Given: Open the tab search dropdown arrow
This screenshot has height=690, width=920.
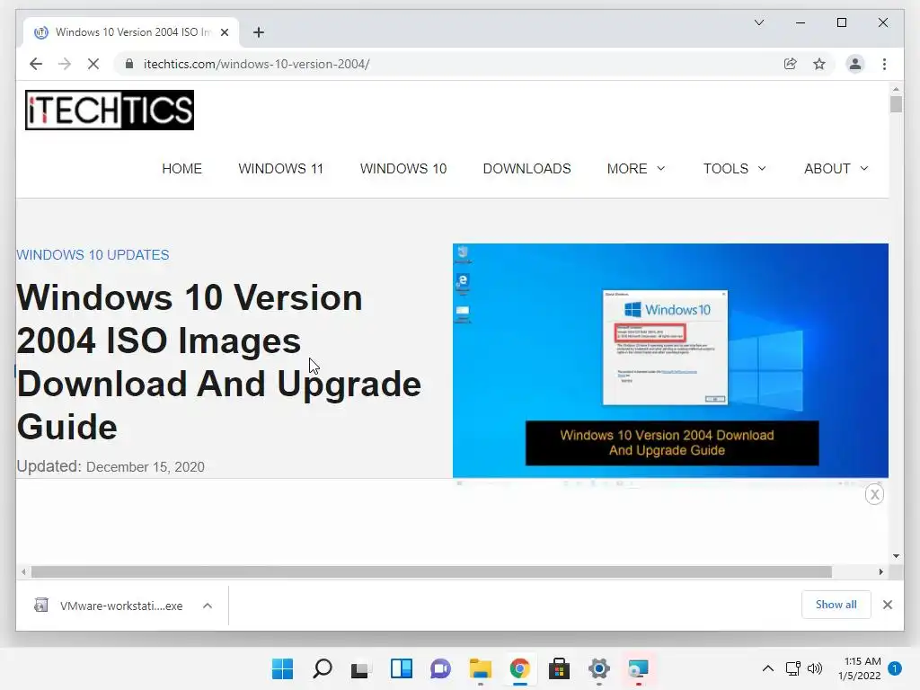Looking at the screenshot, I should (758, 22).
